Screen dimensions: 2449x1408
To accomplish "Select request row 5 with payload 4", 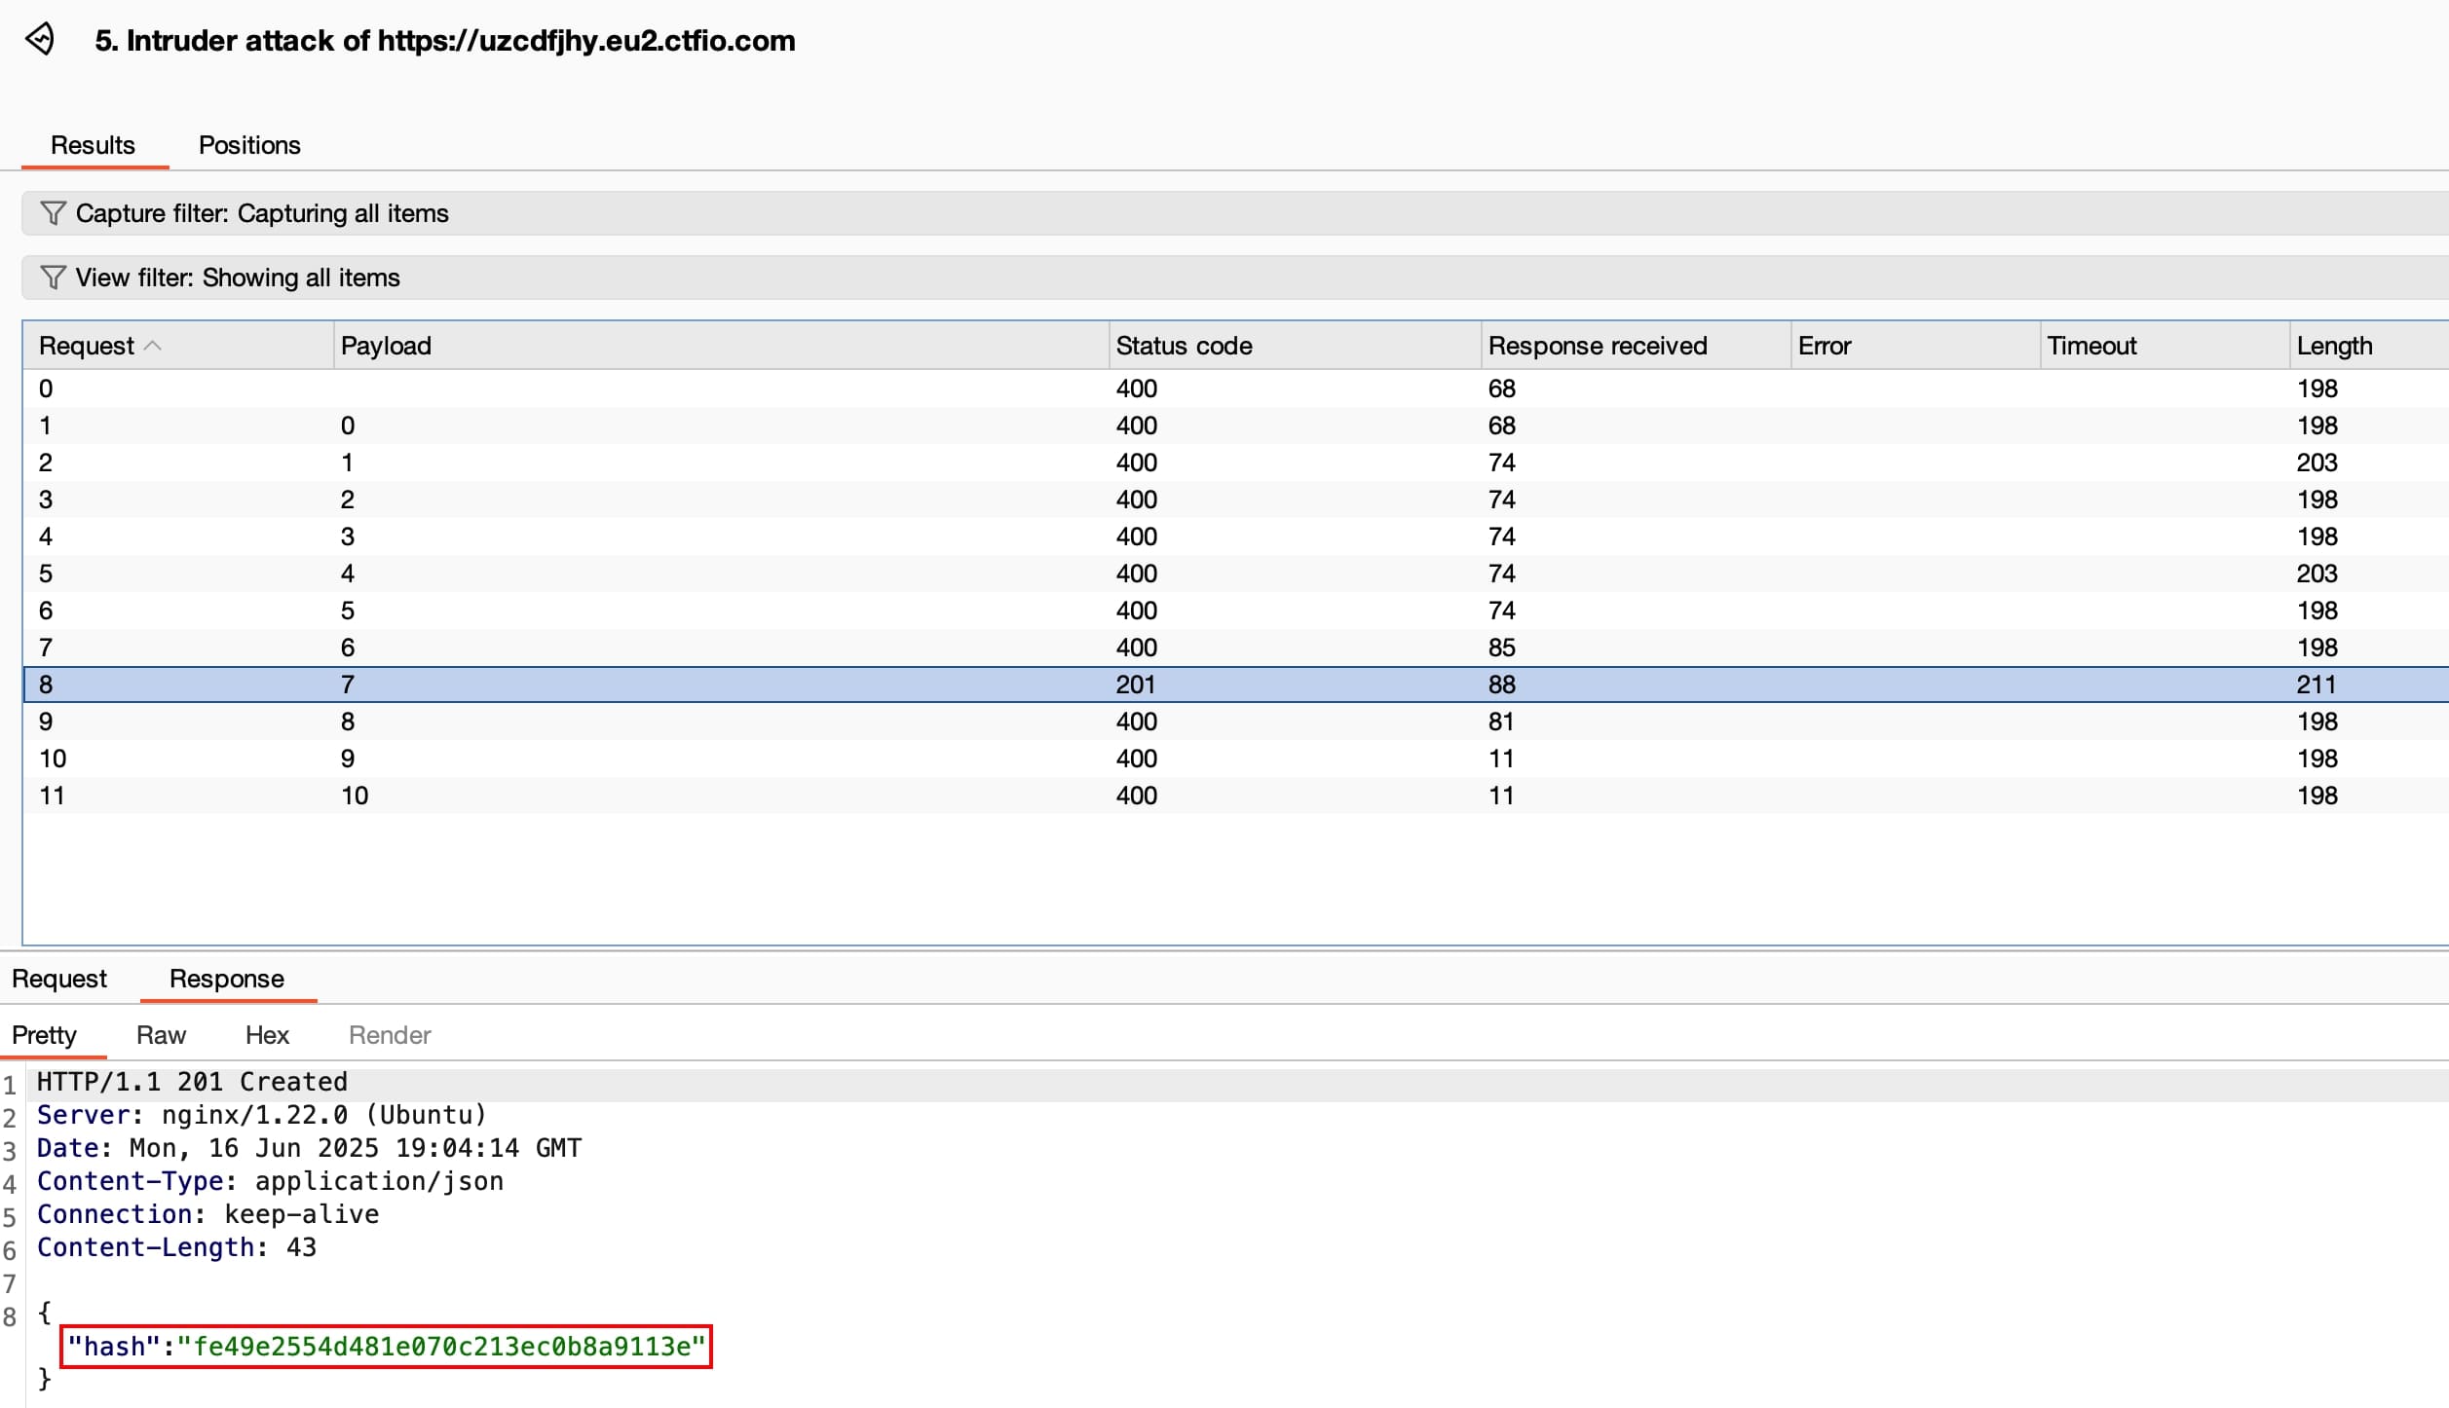I will pos(1235,574).
